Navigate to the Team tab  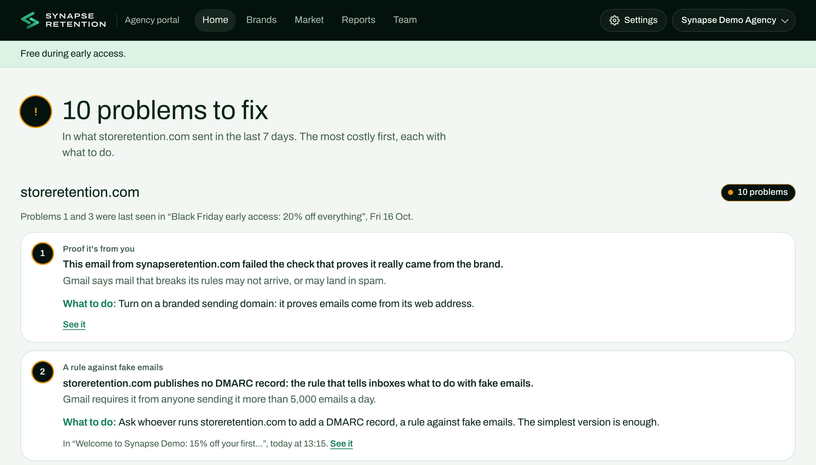click(x=405, y=20)
